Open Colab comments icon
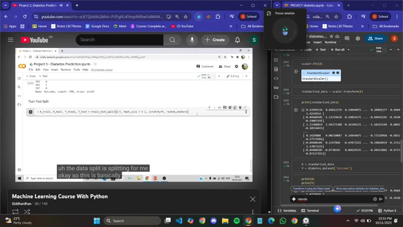The image size is (403, 227). pyautogui.click(x=347, y=39)
